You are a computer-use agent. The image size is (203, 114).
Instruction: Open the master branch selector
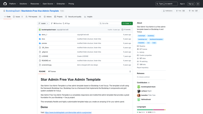[43, 23]
